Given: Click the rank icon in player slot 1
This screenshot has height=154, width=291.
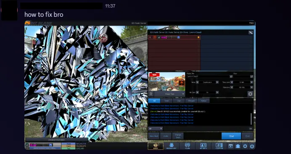Looking at the screenshot, I should pyautogui.click(x=159, y=37).
